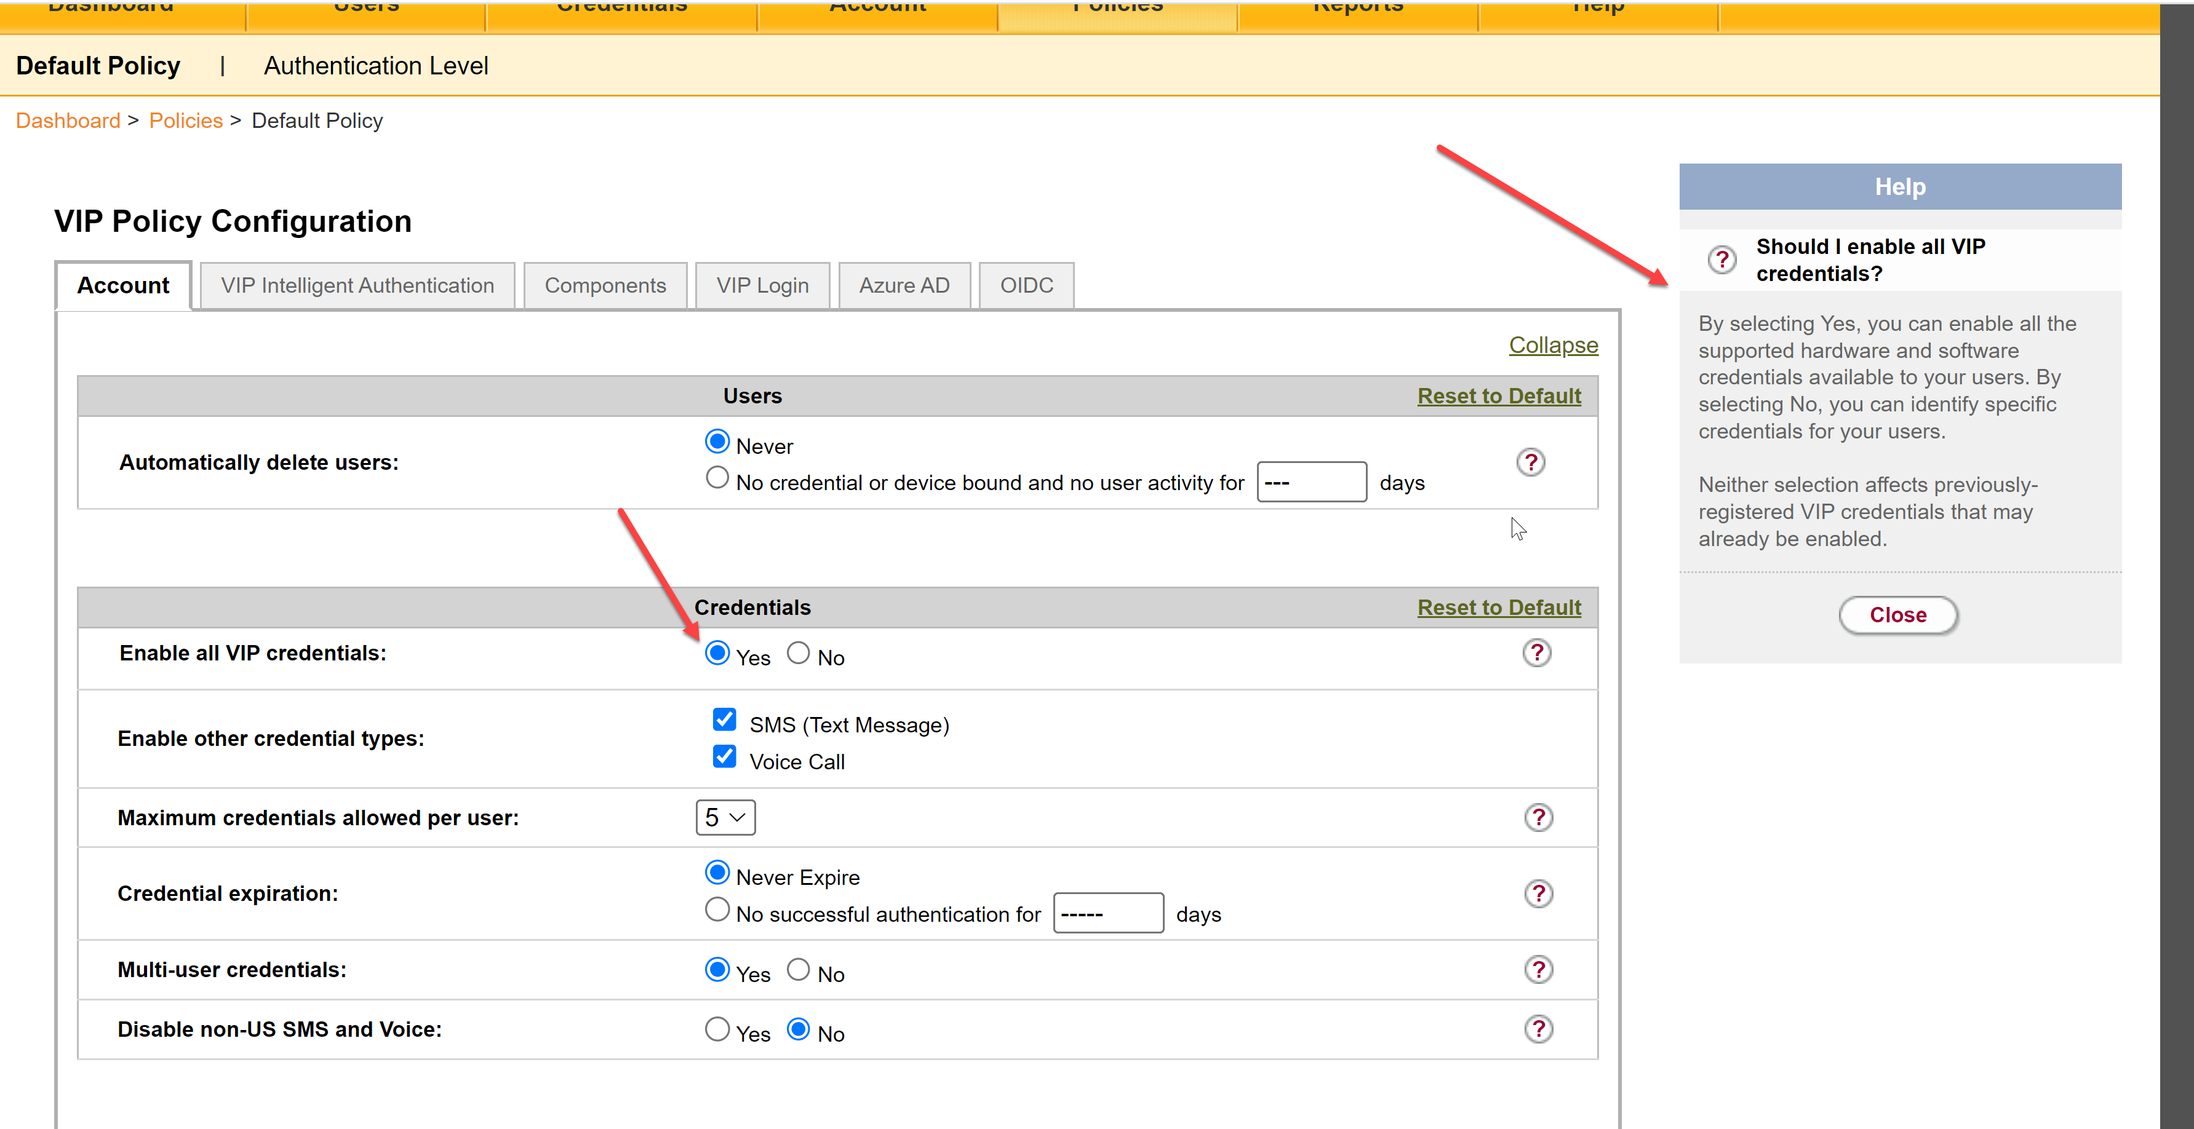This screenshot has height=1129, width=2194.
Task: Open the Authentication Level submenu
Action: tap(375, 66)
